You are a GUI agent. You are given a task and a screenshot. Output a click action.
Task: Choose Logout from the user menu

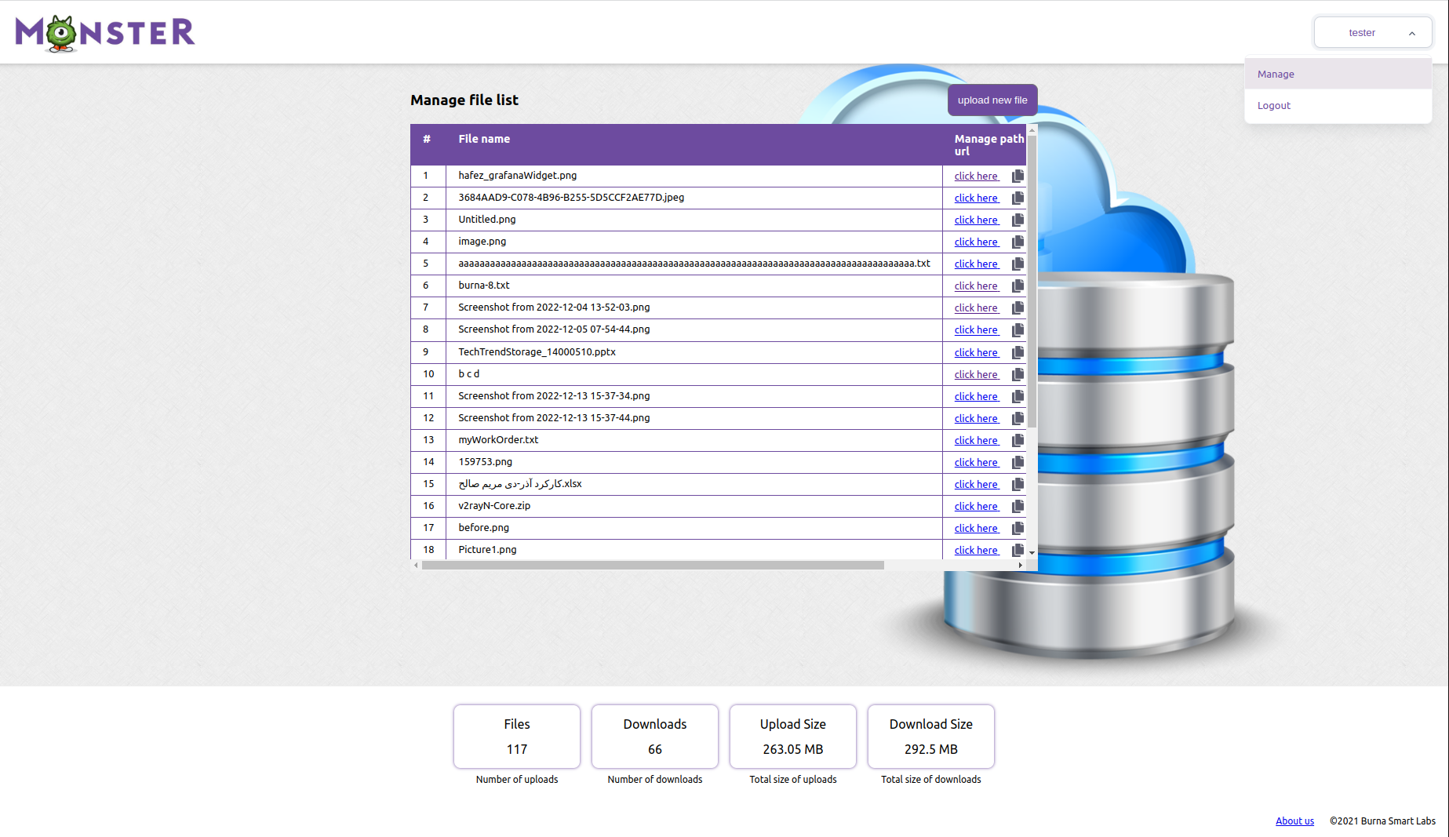tap(1338, 105)
